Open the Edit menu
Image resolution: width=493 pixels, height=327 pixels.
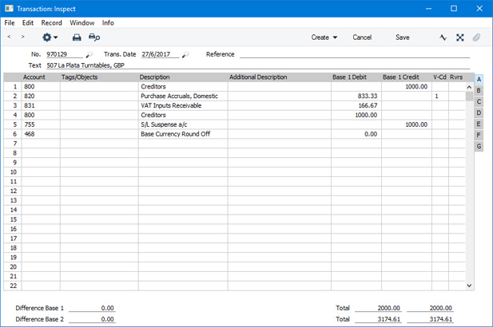[28, 23]
